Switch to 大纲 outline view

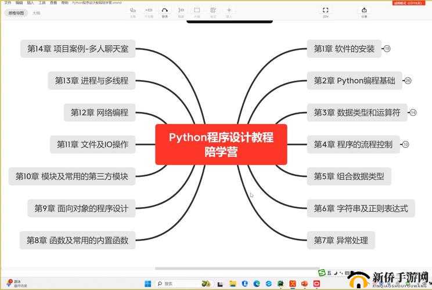[37, 12]
